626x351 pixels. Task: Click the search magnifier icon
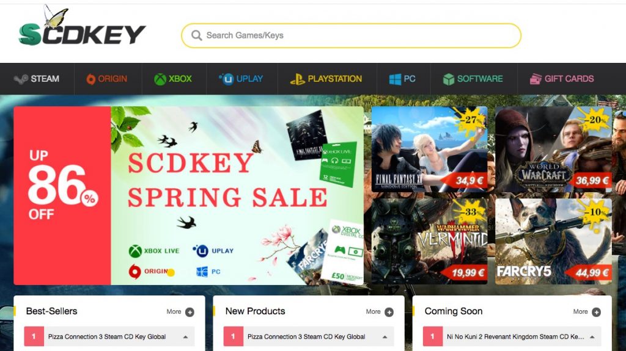(196, 35)
